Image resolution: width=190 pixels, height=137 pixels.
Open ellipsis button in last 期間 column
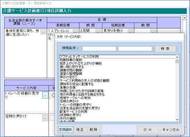(x=153, y=31)
